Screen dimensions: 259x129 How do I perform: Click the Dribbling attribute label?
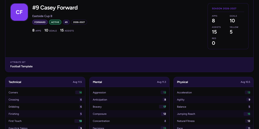[x=14, y=107]
